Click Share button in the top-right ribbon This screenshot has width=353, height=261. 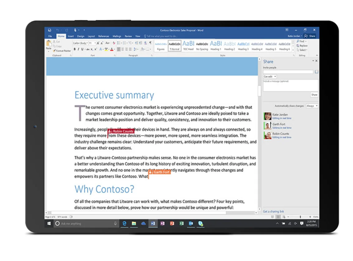pyautogui.click(x=310, y=36)
